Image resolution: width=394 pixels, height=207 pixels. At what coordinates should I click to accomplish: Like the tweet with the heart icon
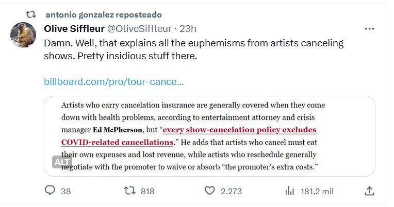tap(209, 191)
